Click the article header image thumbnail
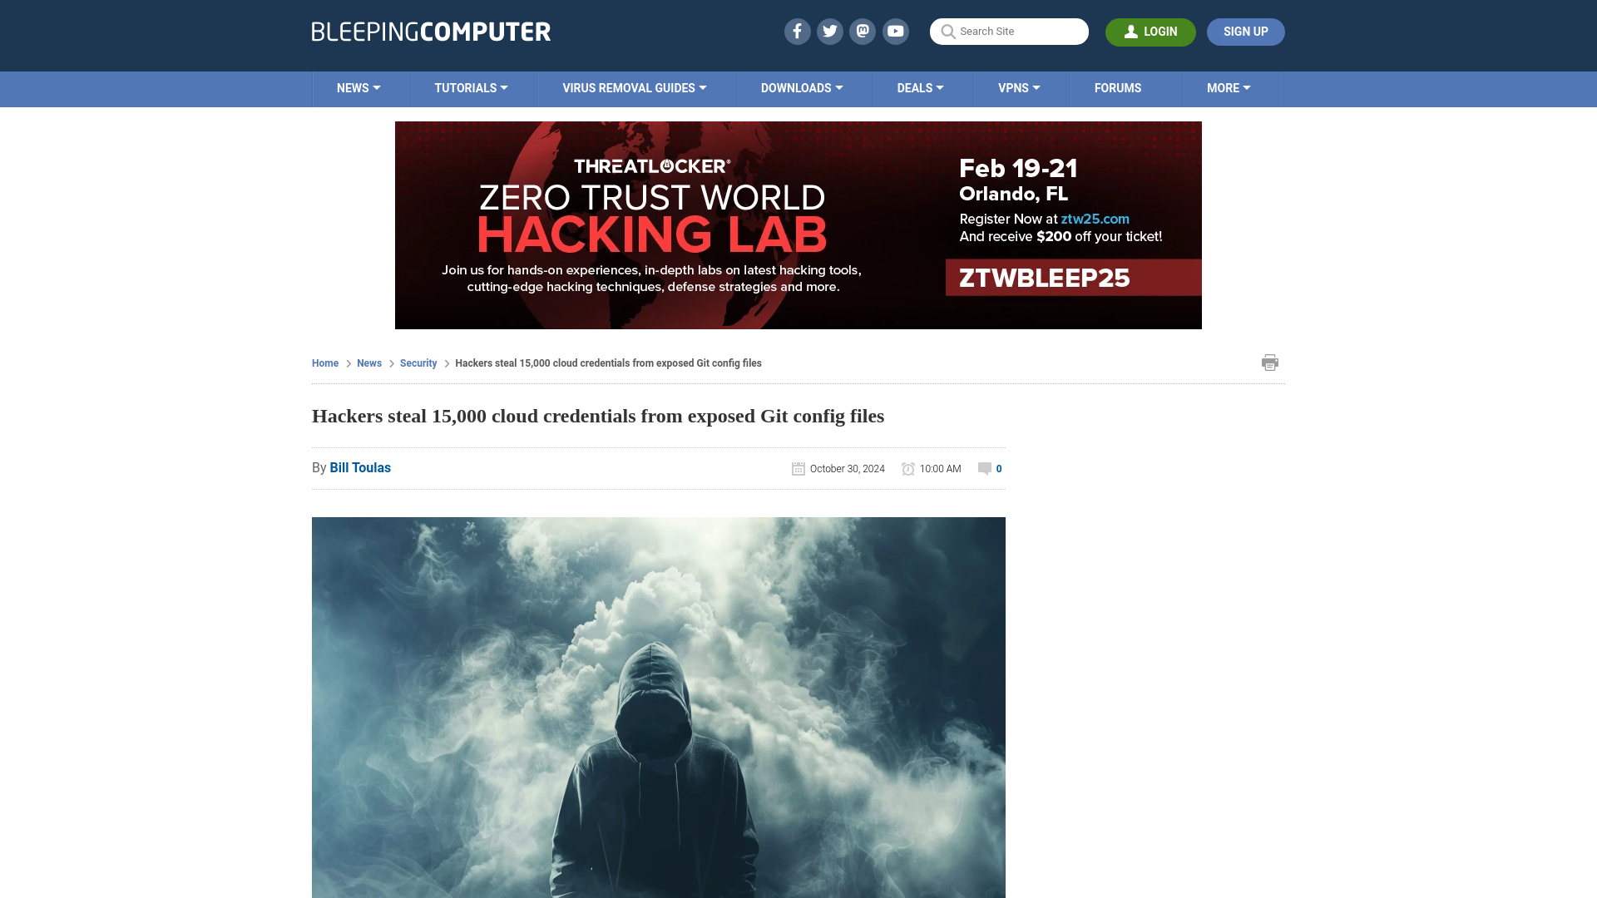1597x898 pixels. [x=658, y=708]
